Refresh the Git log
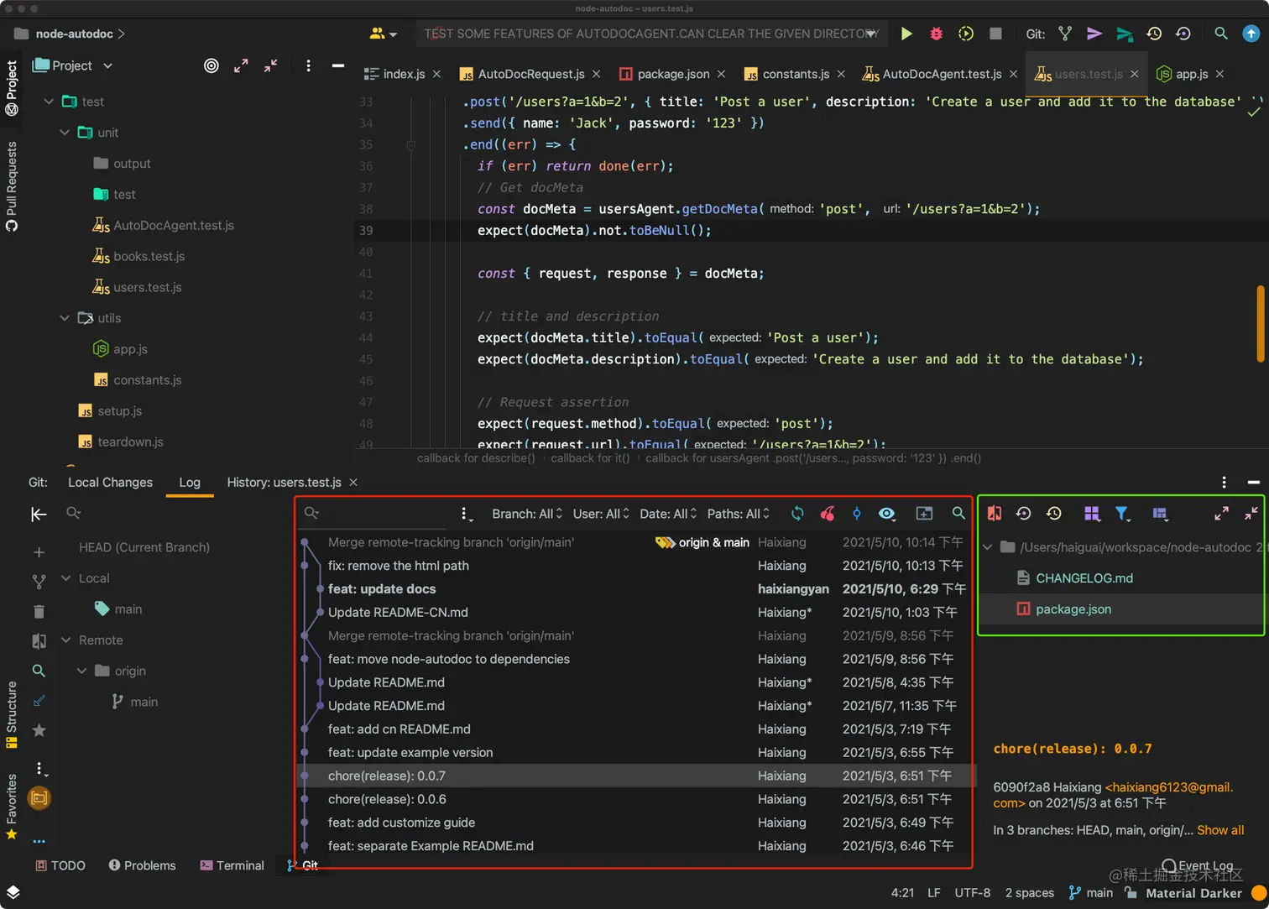1269x909 pixels. [797, 514]
